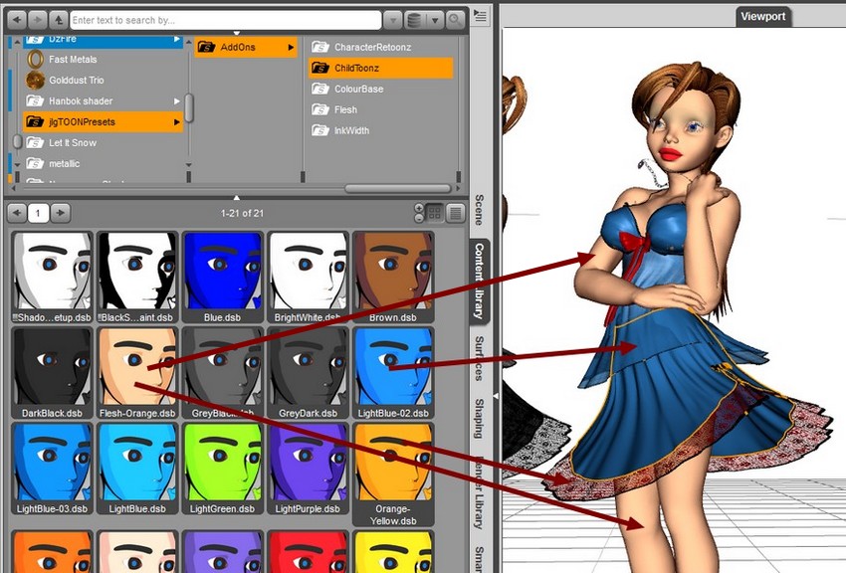Open the Content Library side tab
The width and height of the screenshot is (846, 573).
479,281
